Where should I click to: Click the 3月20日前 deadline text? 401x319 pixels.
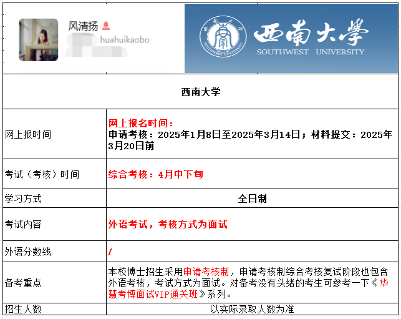point(131,145)
